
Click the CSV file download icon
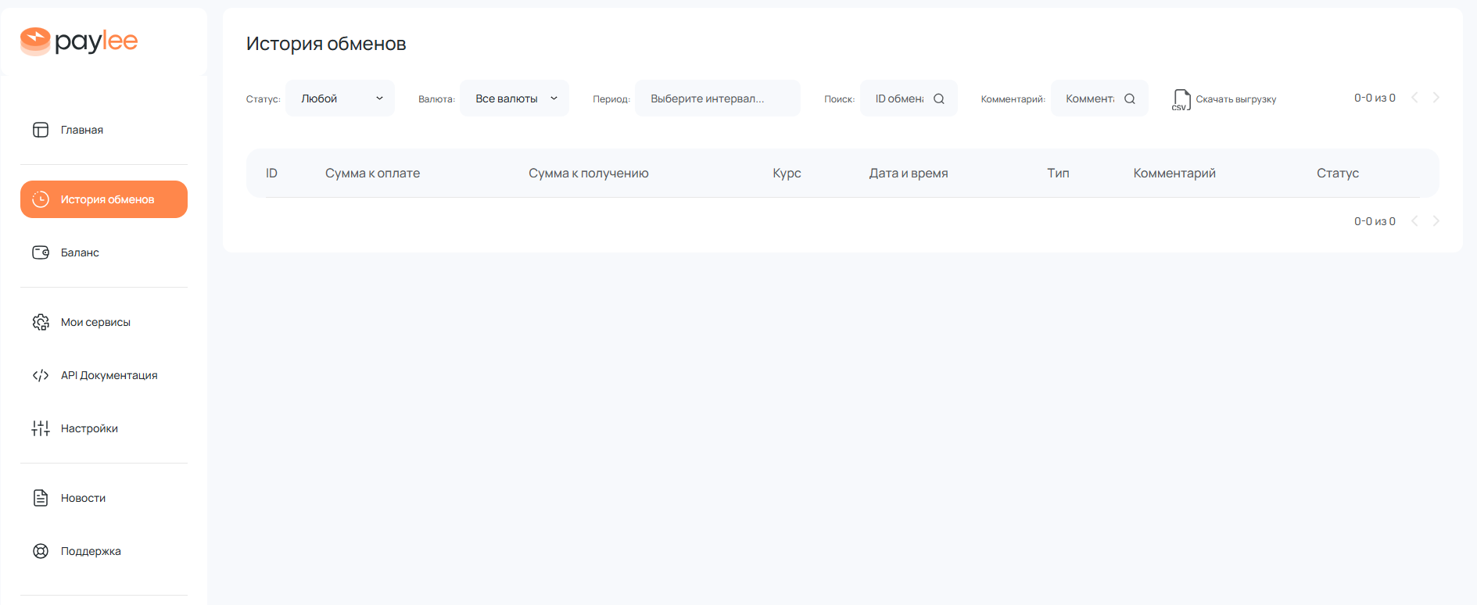1181,99
